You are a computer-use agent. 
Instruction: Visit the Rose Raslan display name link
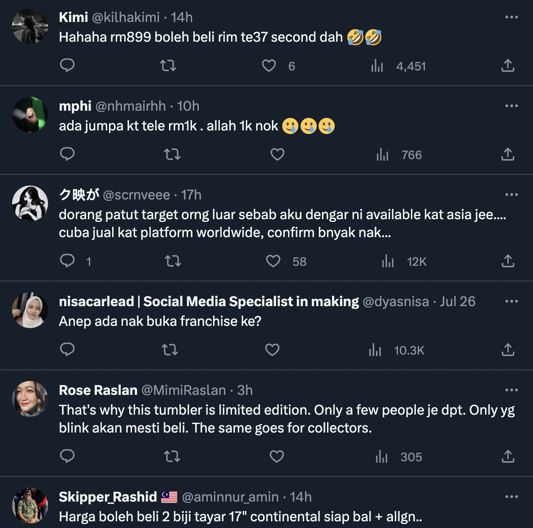(x=98, y=390)
